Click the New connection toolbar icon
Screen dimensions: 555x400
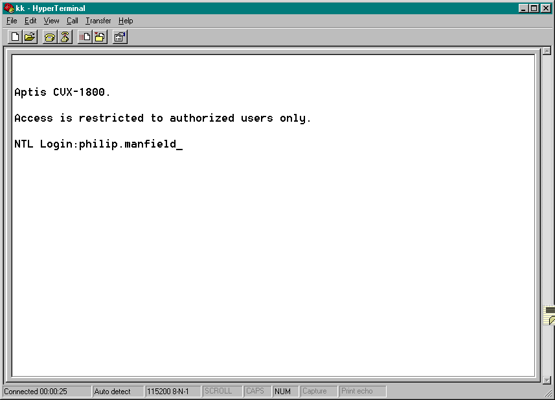[16, 37]
